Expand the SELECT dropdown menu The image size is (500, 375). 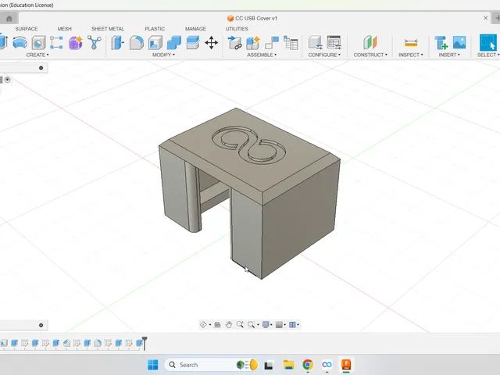tap(488, 55)
